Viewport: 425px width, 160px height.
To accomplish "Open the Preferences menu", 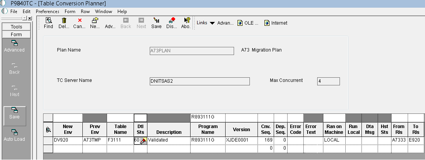I will pos(47,12).
